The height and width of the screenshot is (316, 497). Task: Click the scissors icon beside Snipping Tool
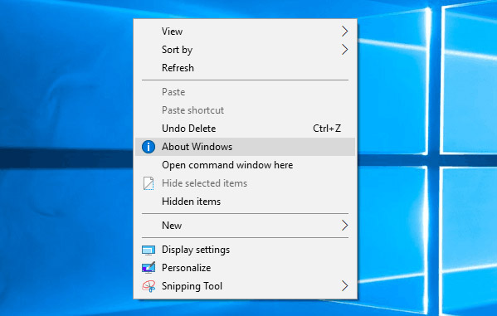[x=149, y=286]
